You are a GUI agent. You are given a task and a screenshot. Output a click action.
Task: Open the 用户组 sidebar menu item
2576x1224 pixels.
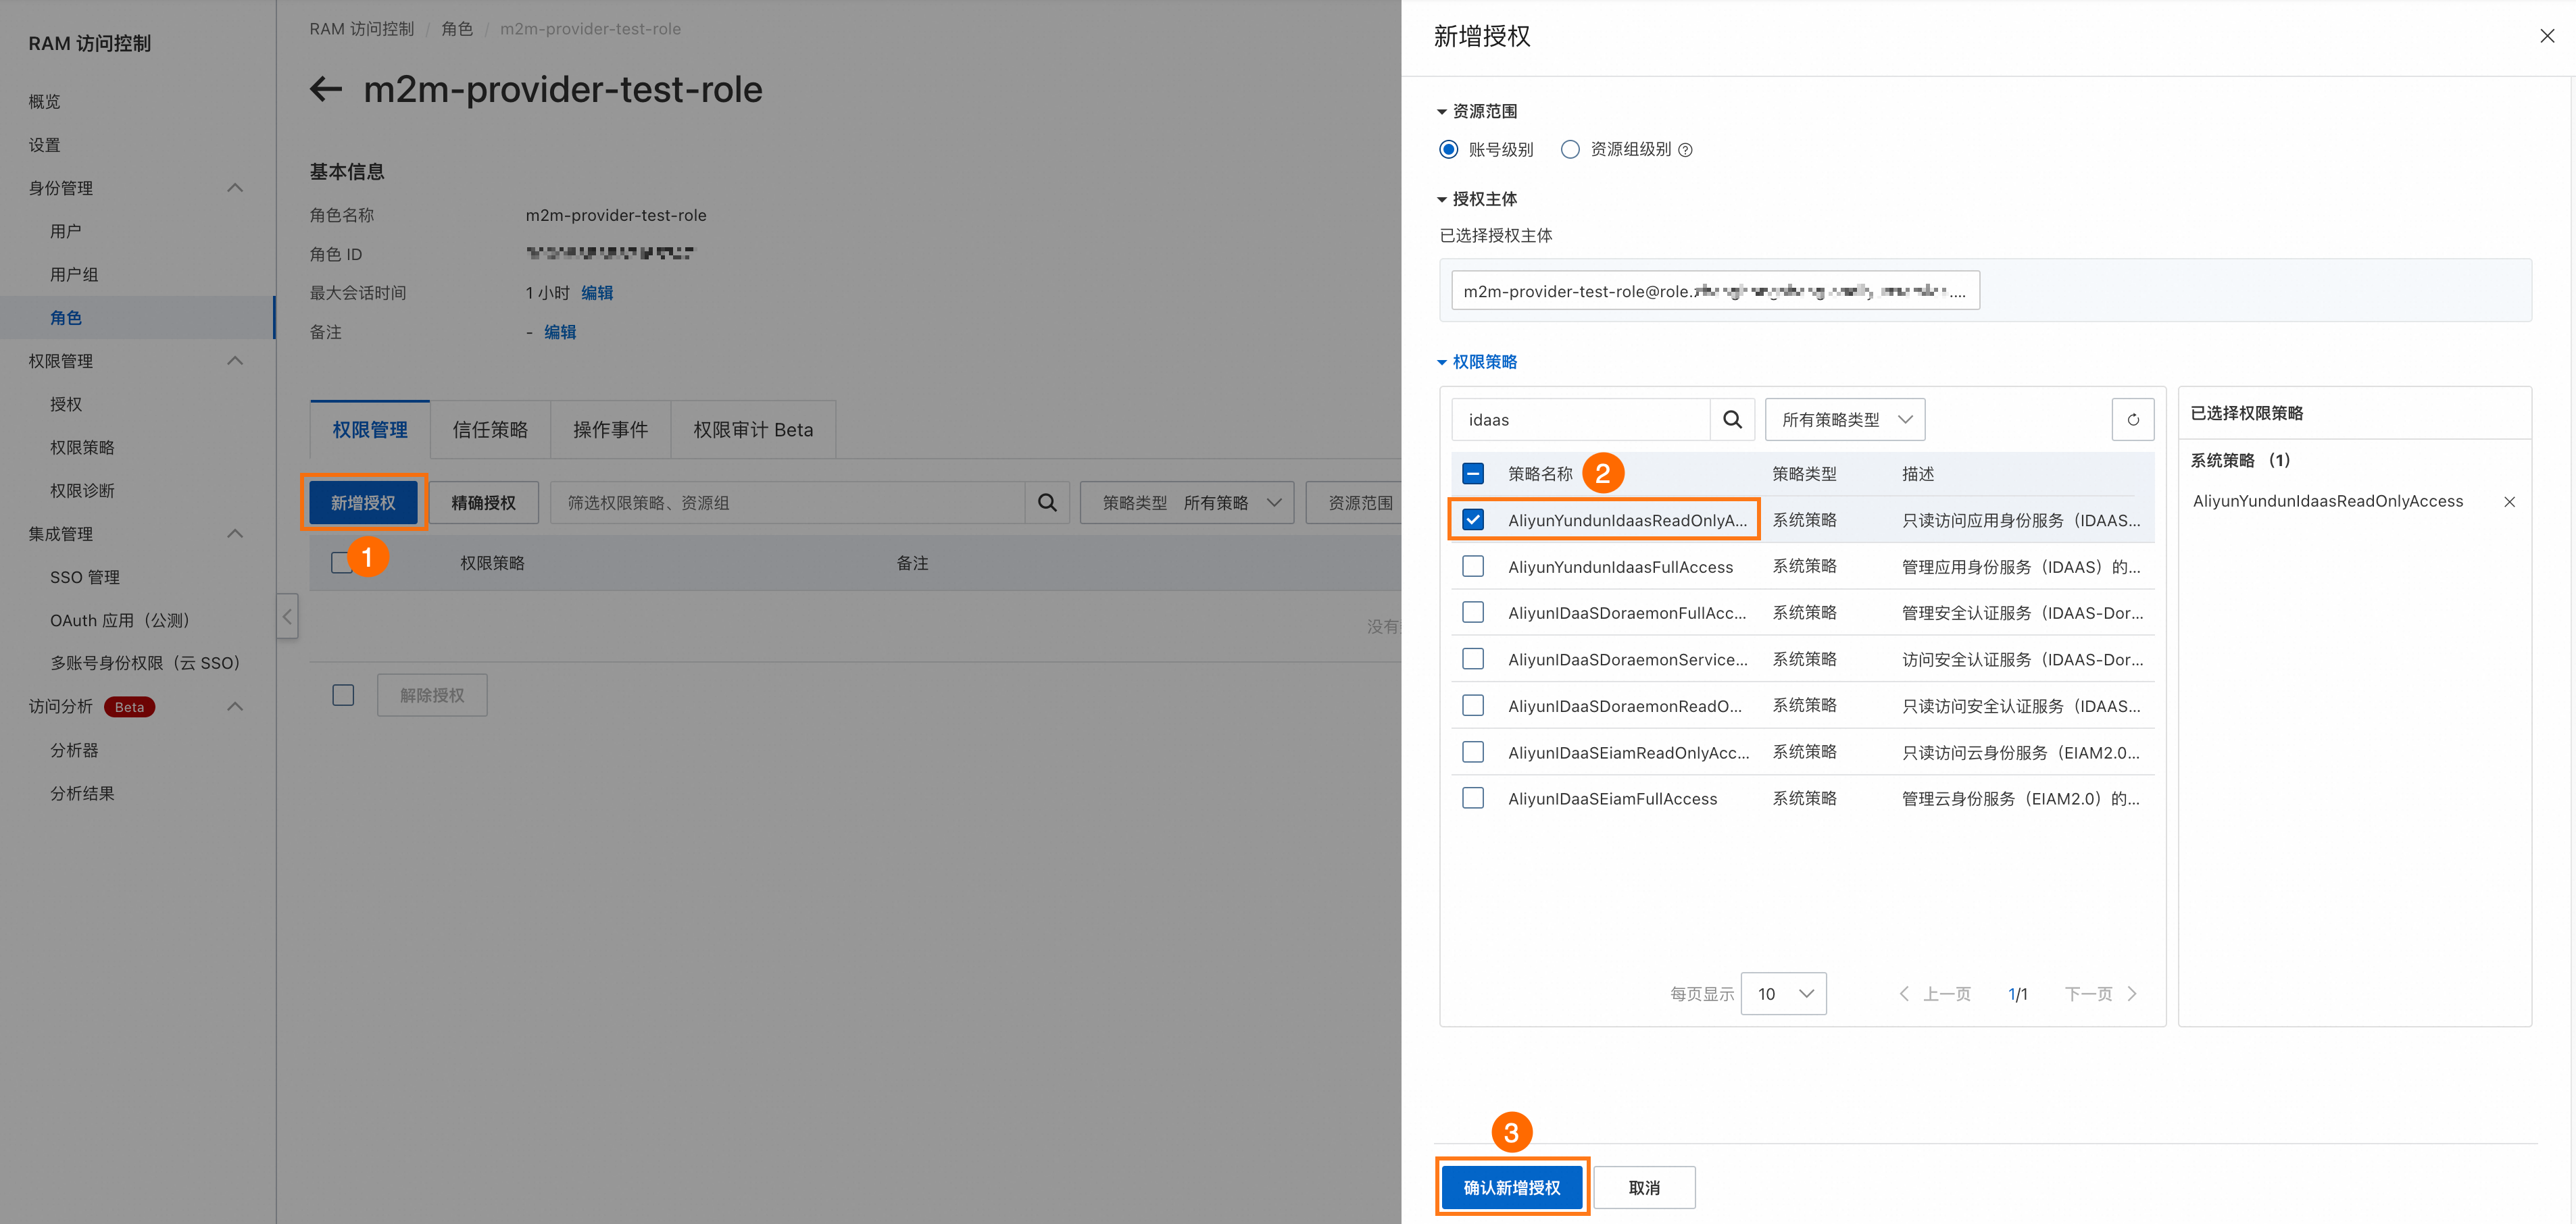[74, 274]
